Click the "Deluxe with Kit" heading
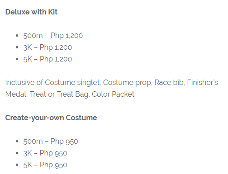Image resolution: width=228 pixels, height=174 pixels. 31,12
